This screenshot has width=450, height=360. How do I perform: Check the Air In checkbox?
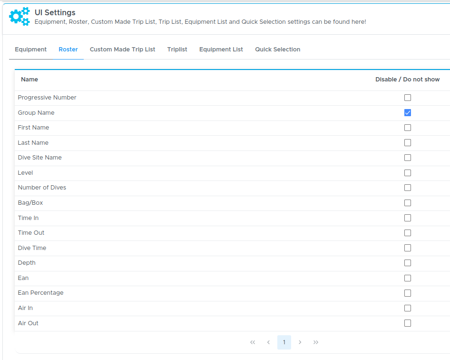click(408, 308)
